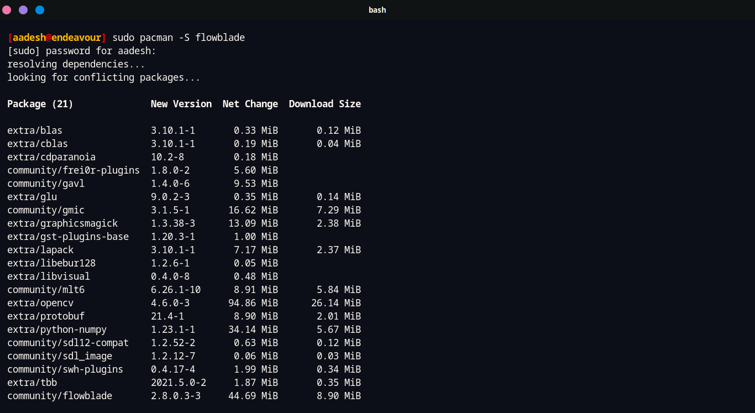Click the Download Size column header

pos(324,103)
